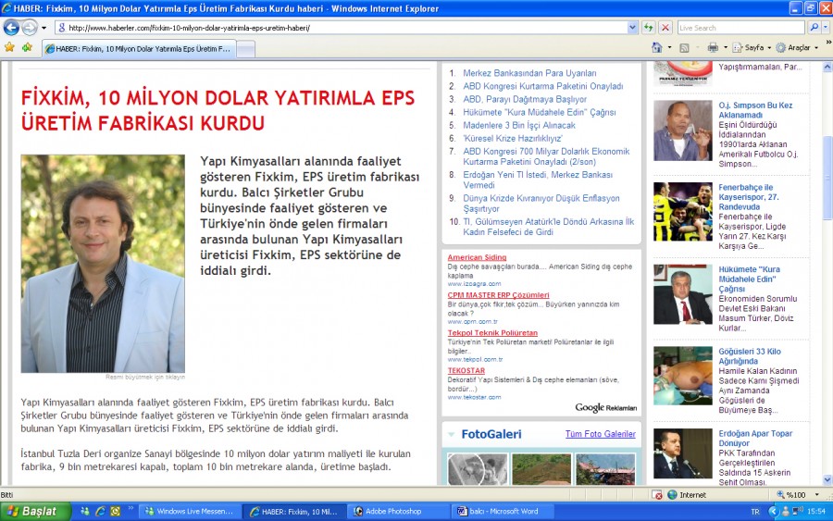Switch to Windows Live Messenger taskbar button
The height and width of the screenshot is (521, 833).
pyautogui.click(x=190, y=512)
